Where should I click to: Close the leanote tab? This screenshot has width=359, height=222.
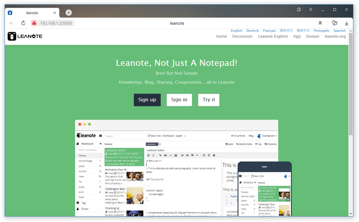54,13
